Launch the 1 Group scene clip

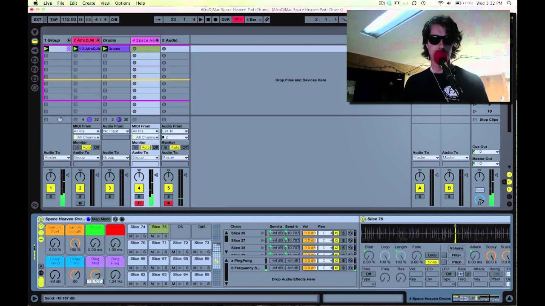click(x=46, y=49)
